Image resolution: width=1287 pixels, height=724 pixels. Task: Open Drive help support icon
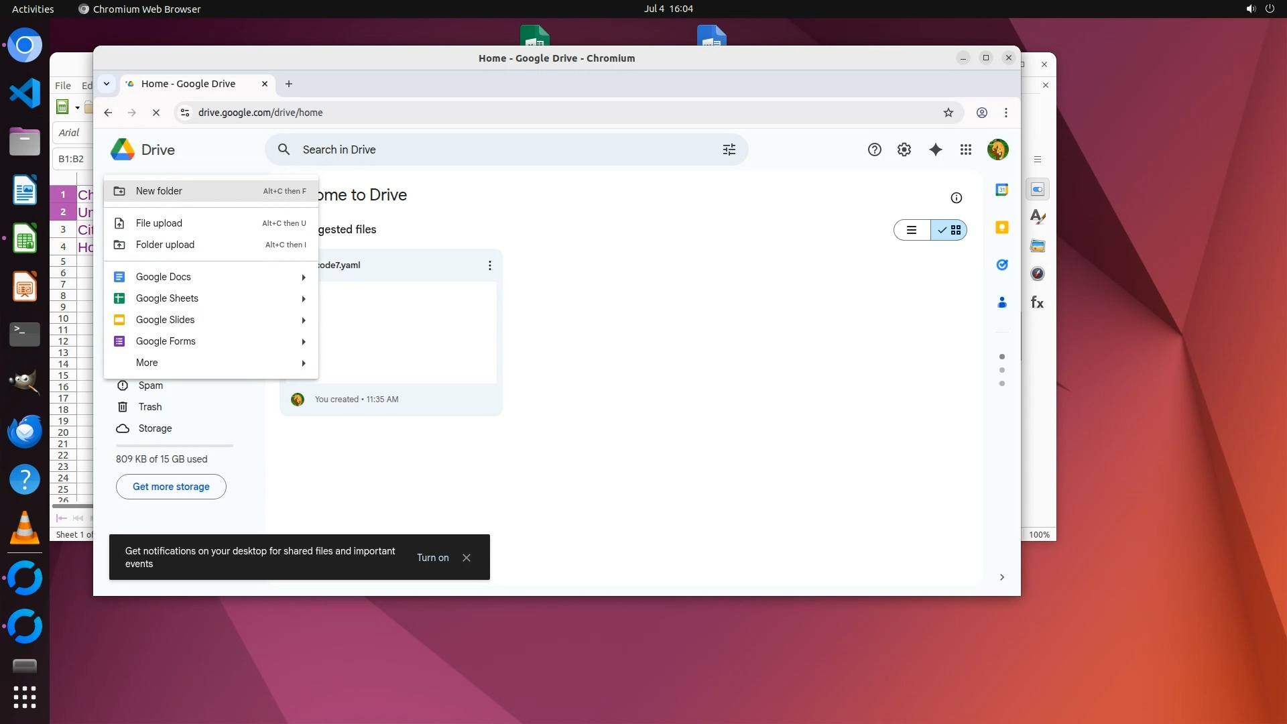coord(874,149)
